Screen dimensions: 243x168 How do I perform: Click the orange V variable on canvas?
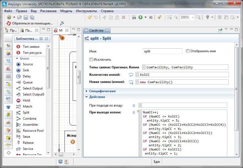coord(73,142)
